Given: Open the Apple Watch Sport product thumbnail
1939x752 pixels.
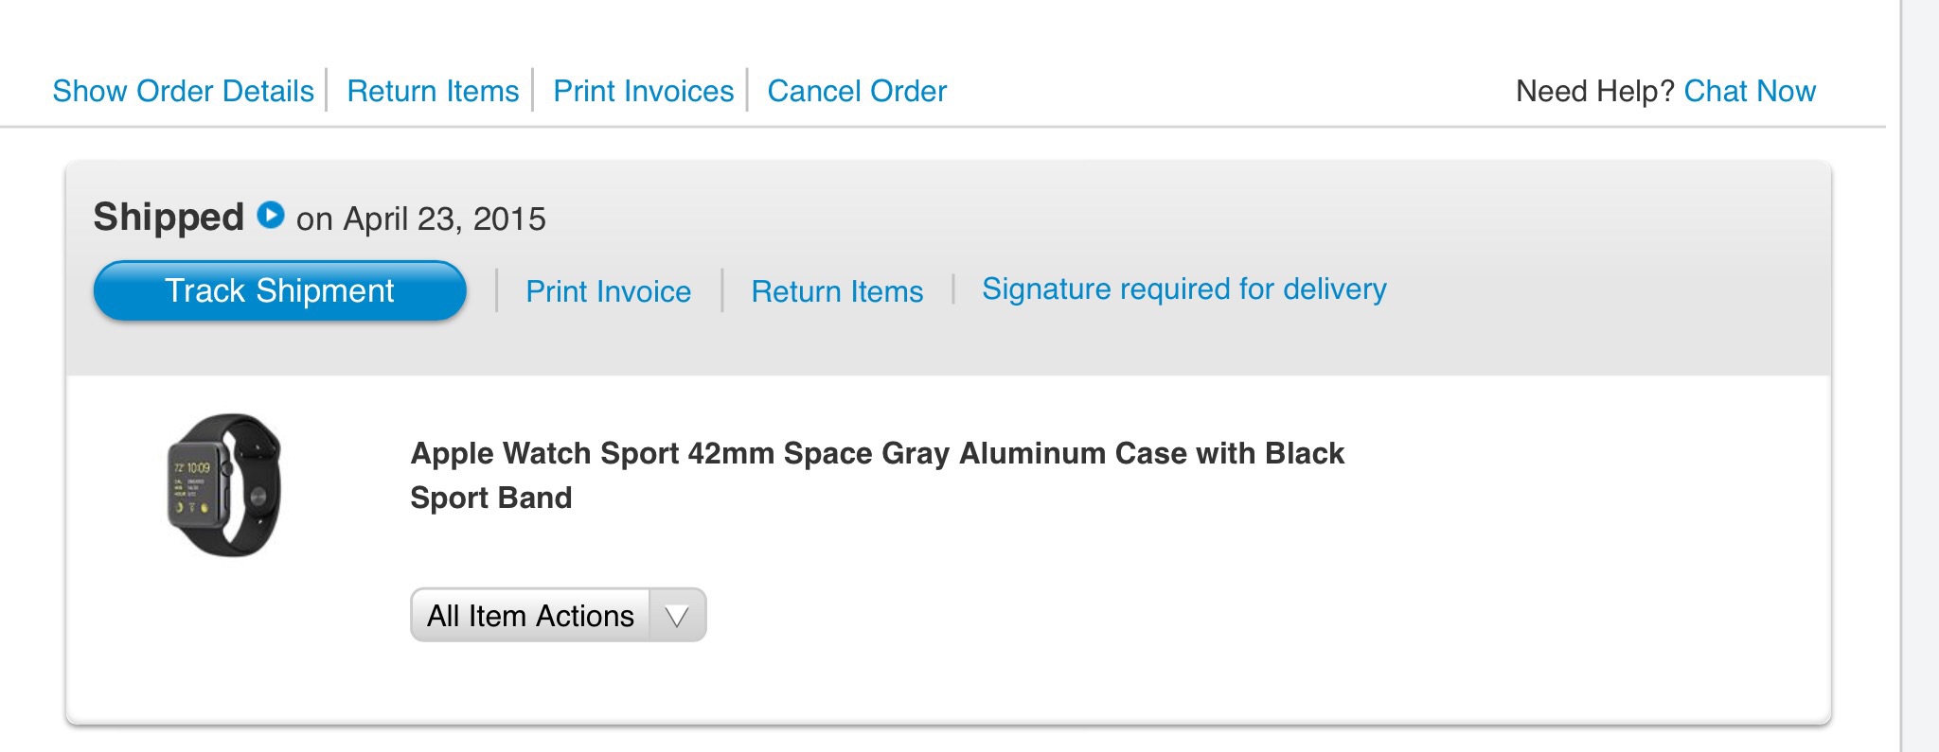Looking at the screenshot, I should click(224, 484).
